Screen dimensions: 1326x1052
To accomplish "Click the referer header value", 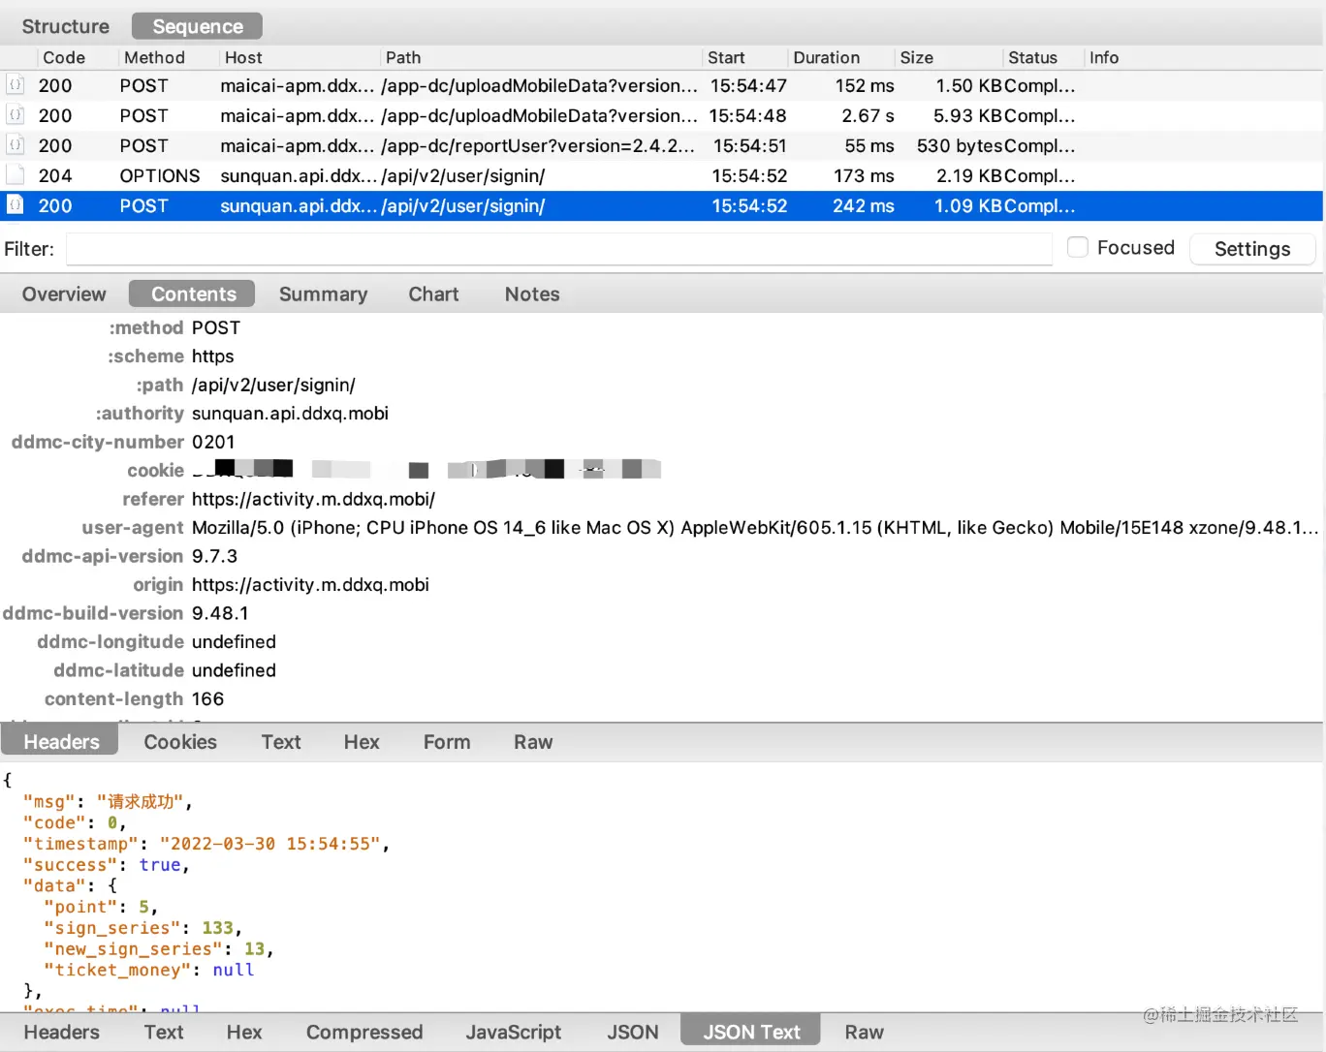I will click(313, 499).
